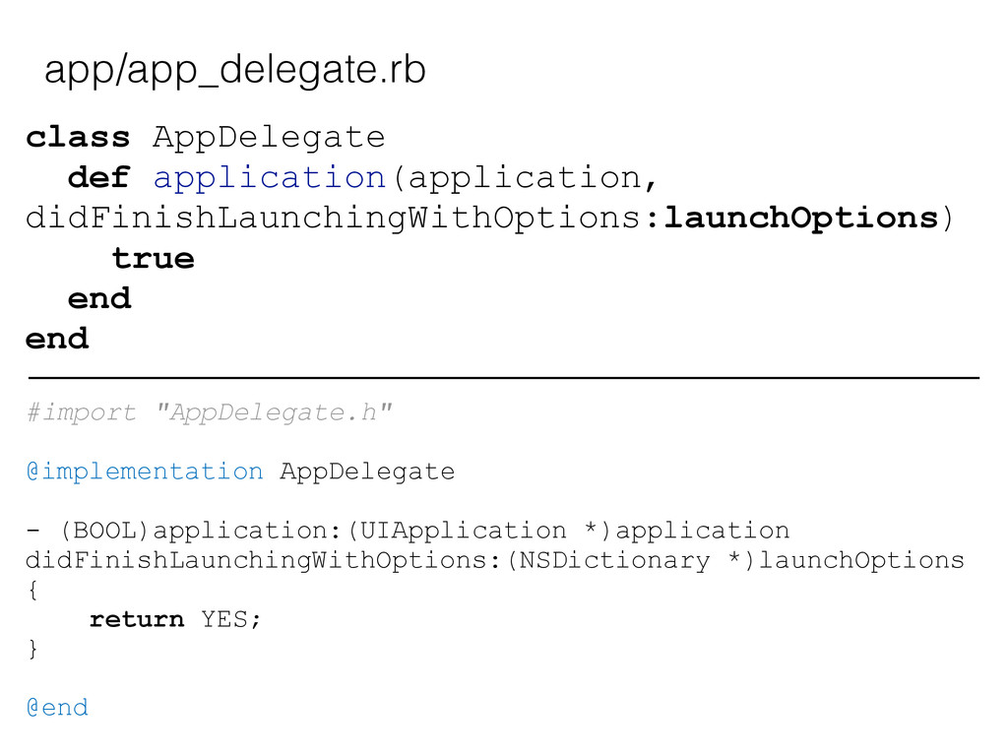Click the 'def' keyword
Viewport: 1008px width, 756px height.
99,177
